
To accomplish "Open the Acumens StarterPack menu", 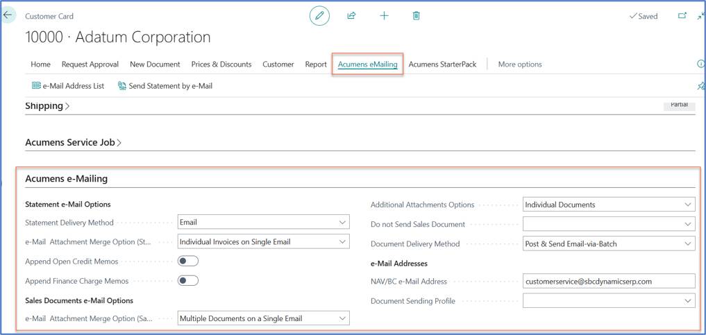I will point(442,65).
